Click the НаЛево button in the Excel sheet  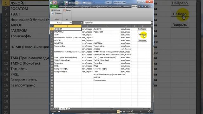(x=142, y=35)
